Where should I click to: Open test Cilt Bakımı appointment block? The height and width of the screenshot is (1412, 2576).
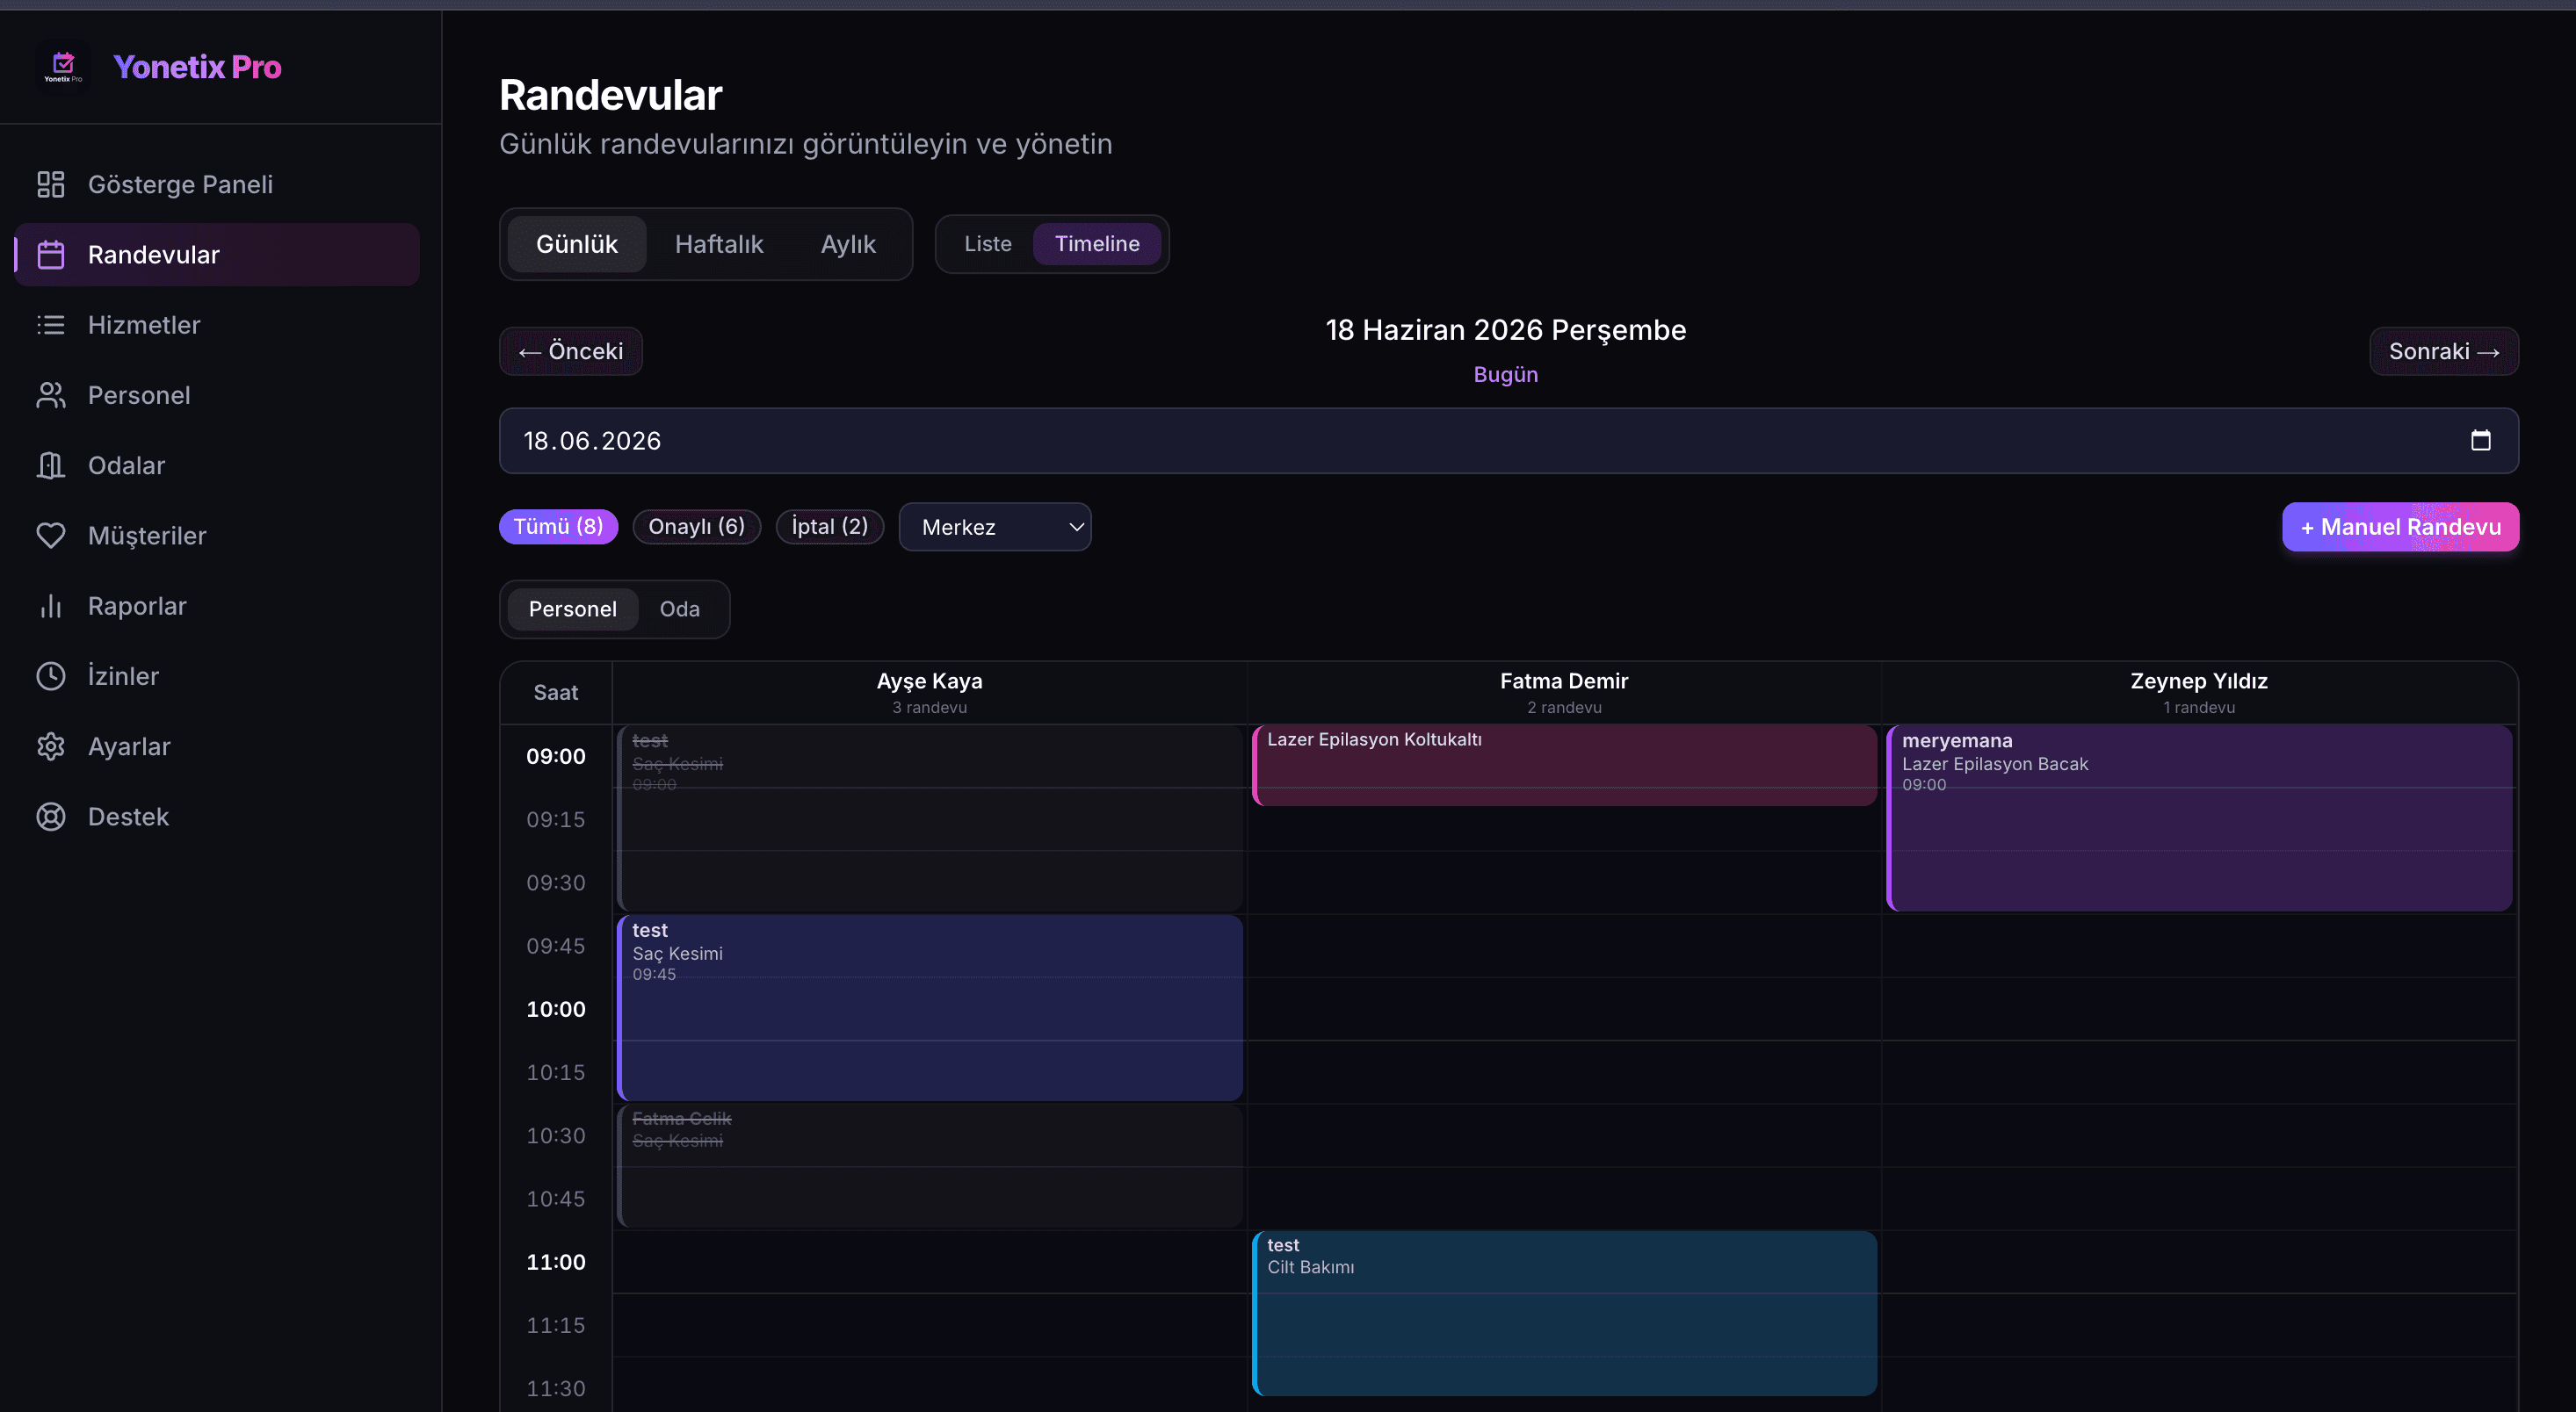point(1564,1313)
